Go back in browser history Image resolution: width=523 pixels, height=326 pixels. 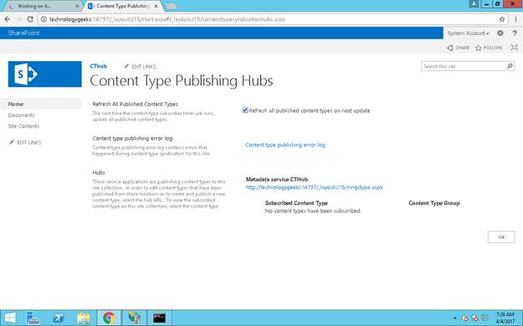(8, 19)
